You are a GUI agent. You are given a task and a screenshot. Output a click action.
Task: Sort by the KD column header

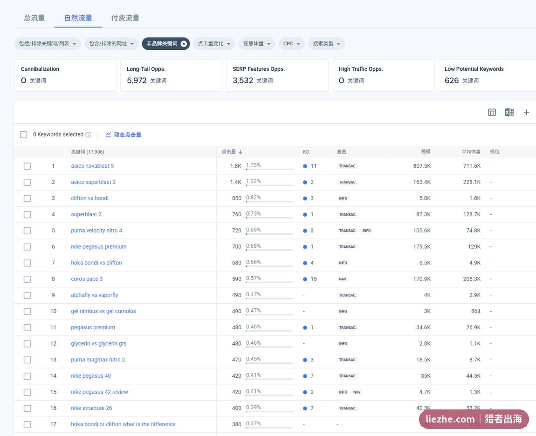point(306,152)
